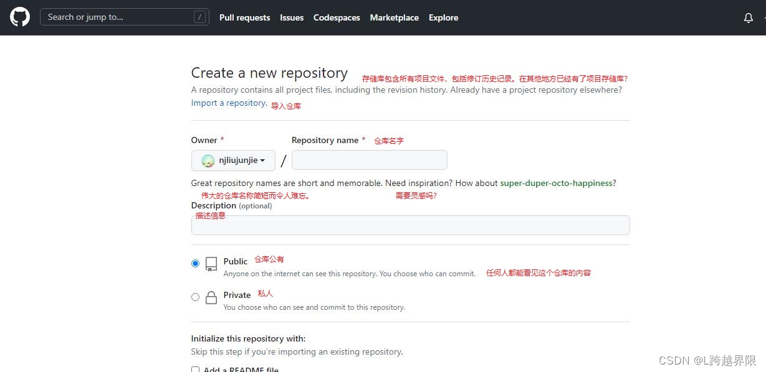Use suggested name super-duper-octo-happiness

click(556, 184)
